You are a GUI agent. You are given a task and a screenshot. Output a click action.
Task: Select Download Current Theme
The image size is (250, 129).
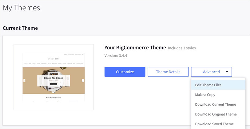point(218,104)
